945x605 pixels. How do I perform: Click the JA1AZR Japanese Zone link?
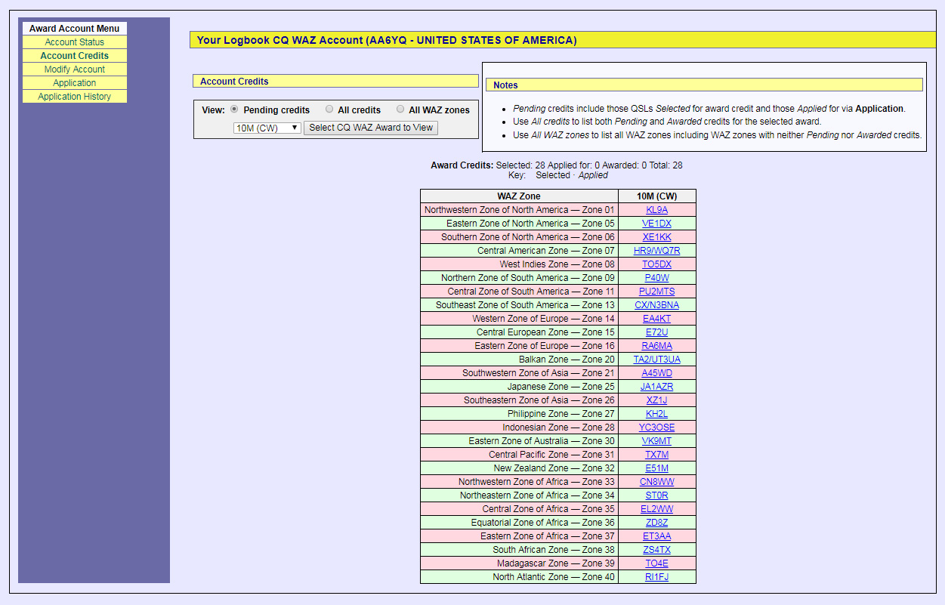(x=656, y=387)
